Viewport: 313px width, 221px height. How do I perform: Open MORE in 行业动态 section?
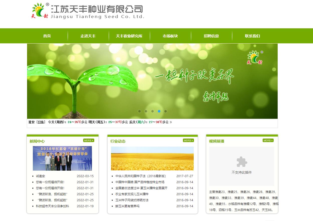click(x=188, y=140)
